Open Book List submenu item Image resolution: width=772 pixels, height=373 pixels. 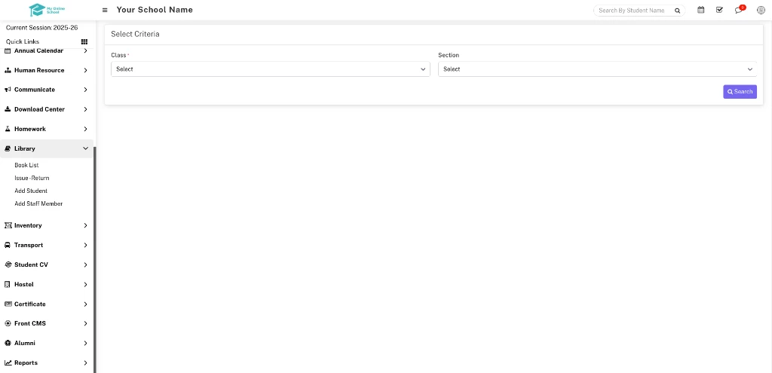[26, 165]
